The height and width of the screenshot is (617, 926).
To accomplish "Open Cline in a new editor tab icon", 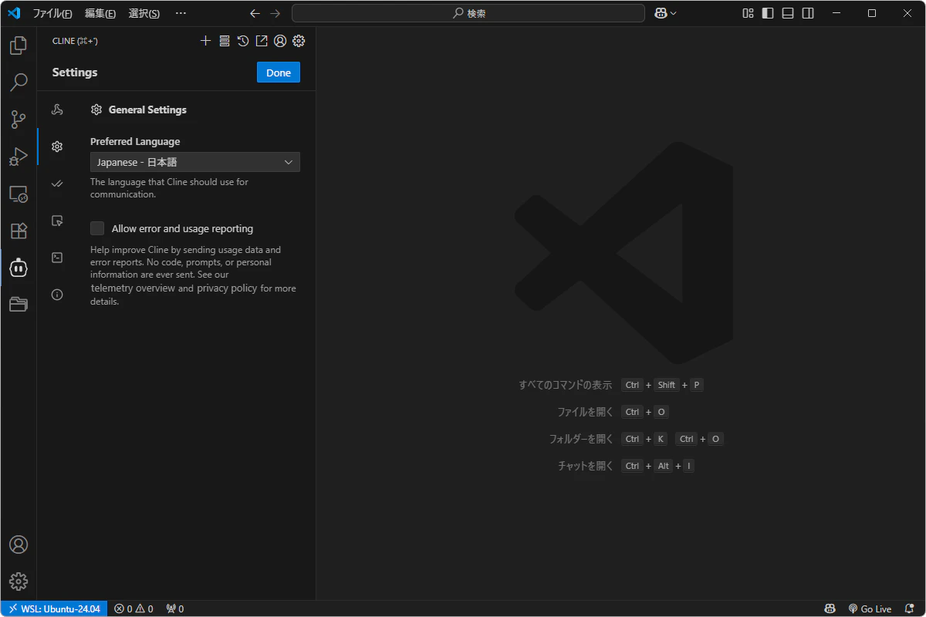I will 262,41.
